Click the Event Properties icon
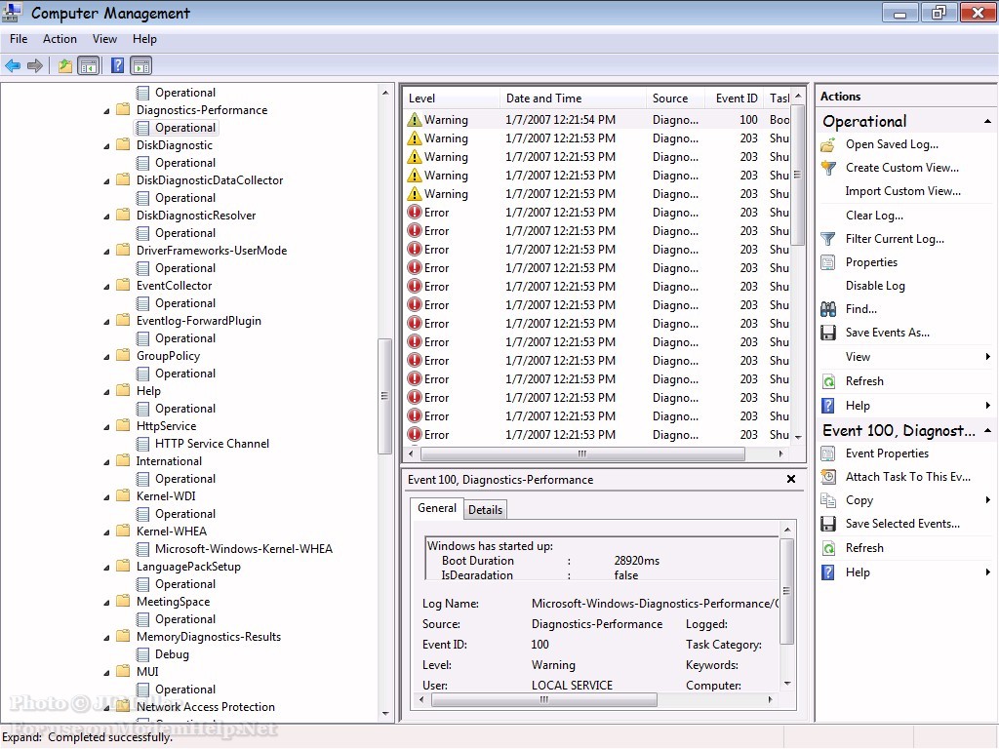 [x=828, y=453]
